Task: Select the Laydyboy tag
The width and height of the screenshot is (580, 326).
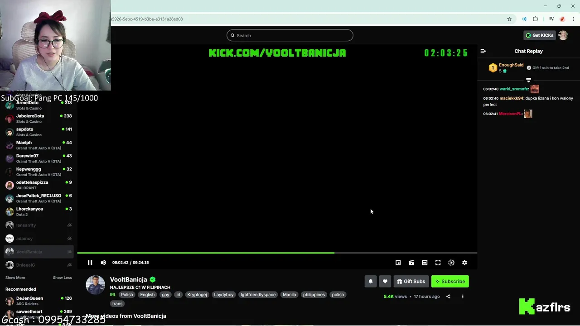Action: [224, 295]
